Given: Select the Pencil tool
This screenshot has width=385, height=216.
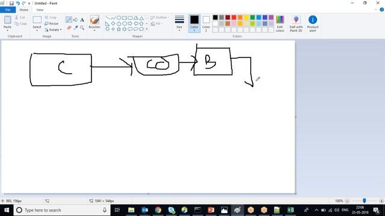Looking at the screenshot, I should tap(69, 20).
